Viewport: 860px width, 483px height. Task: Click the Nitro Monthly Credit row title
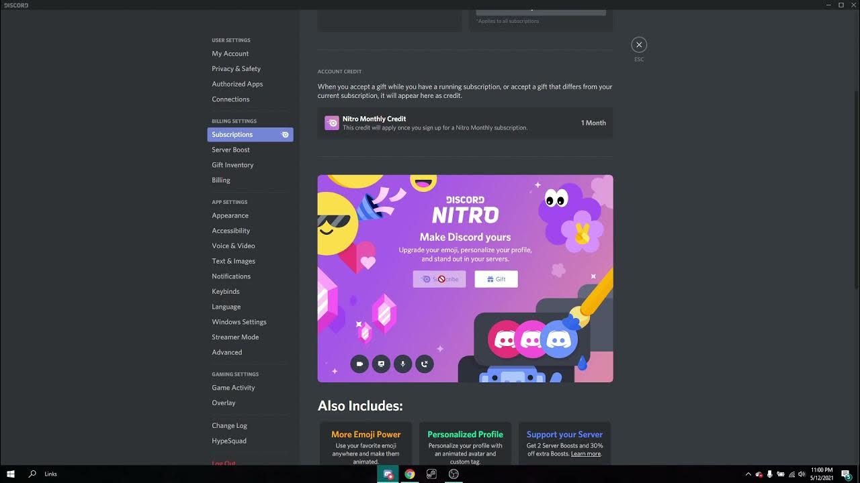374,119
